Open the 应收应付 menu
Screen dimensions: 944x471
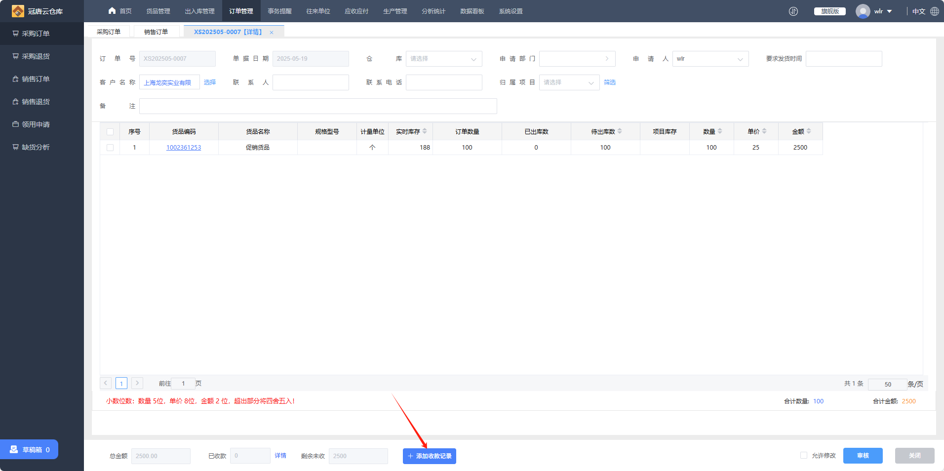356,11
